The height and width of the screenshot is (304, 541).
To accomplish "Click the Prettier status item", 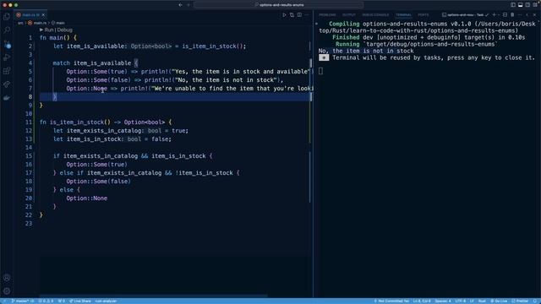I will (520, 301).
